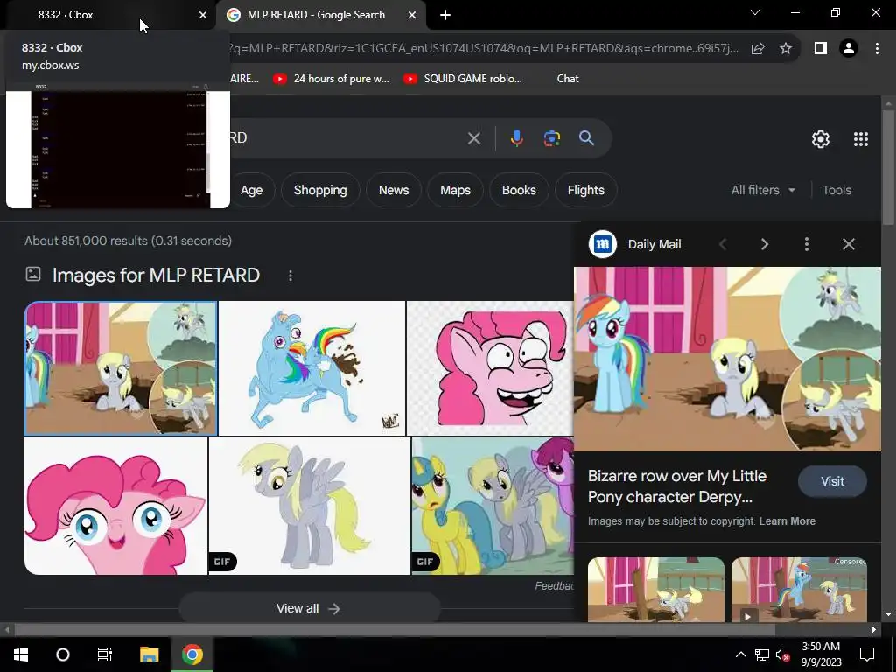Image resolution: width=896 pixels, height=672 pixels.
Task: Click the Visit button in preview
Action: point(832,482)
